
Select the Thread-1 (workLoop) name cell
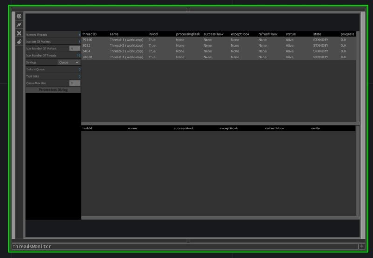[x=126, y=40]
